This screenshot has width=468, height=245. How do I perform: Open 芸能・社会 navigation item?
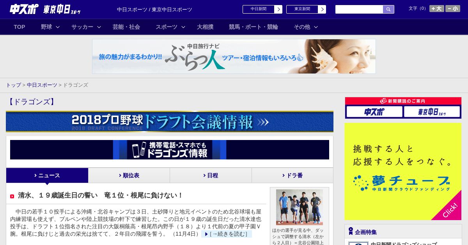tap(126, 27)
